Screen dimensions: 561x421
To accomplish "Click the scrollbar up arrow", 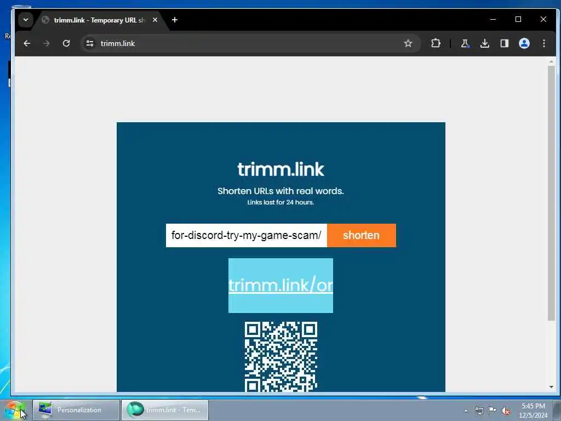I will [551, 62].
